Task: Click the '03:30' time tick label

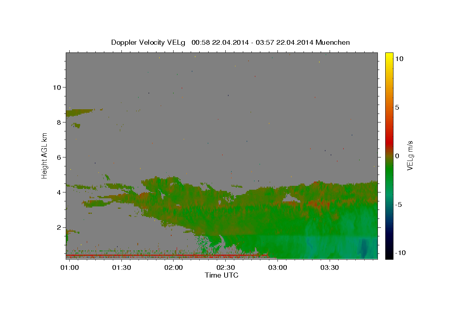Action: pyautogui.click(x=330, y=268)
